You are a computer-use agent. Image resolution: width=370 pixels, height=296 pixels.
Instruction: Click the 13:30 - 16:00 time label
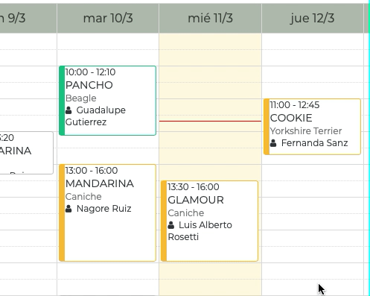coord(194,187)
